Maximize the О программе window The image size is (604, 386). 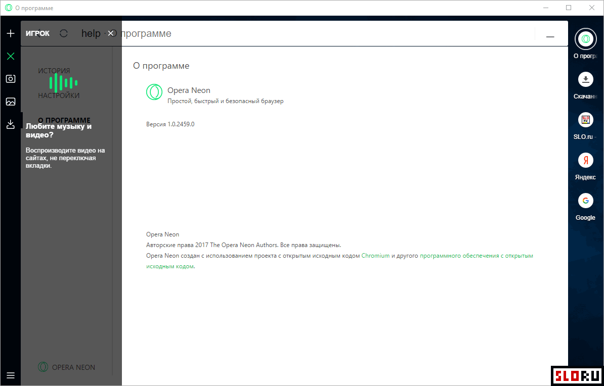pyautogui.click(x=569, y=8)
